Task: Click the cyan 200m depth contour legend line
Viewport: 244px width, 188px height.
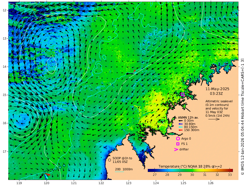Action: pyautogui.click(x=120, y=172)
